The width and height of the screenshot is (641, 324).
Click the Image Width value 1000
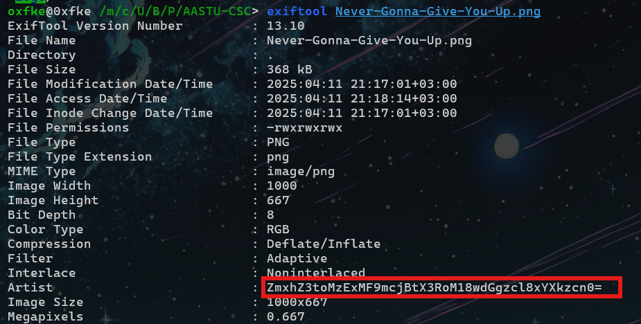pos(282,186)
